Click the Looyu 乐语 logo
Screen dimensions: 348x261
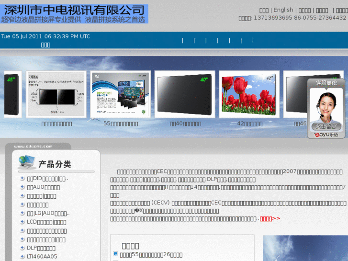pos(326,135)
